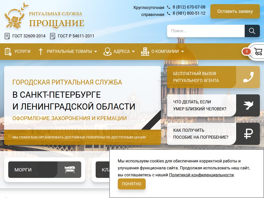This screenshot has width=264, height=198.
Task: Click the ГОСТ 32609-2014 document icon
Action: 7,36
